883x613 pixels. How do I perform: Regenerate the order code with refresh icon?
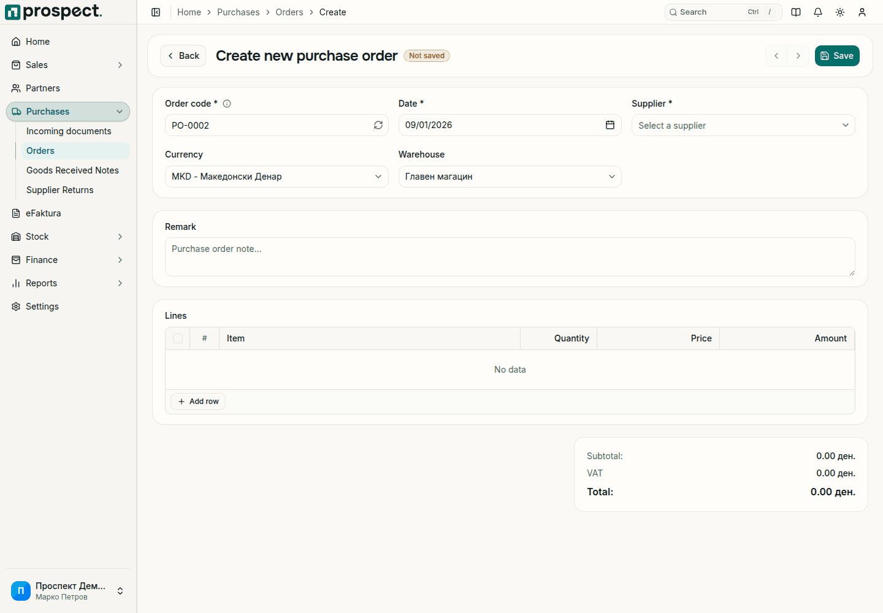click(x=378, y=125)
